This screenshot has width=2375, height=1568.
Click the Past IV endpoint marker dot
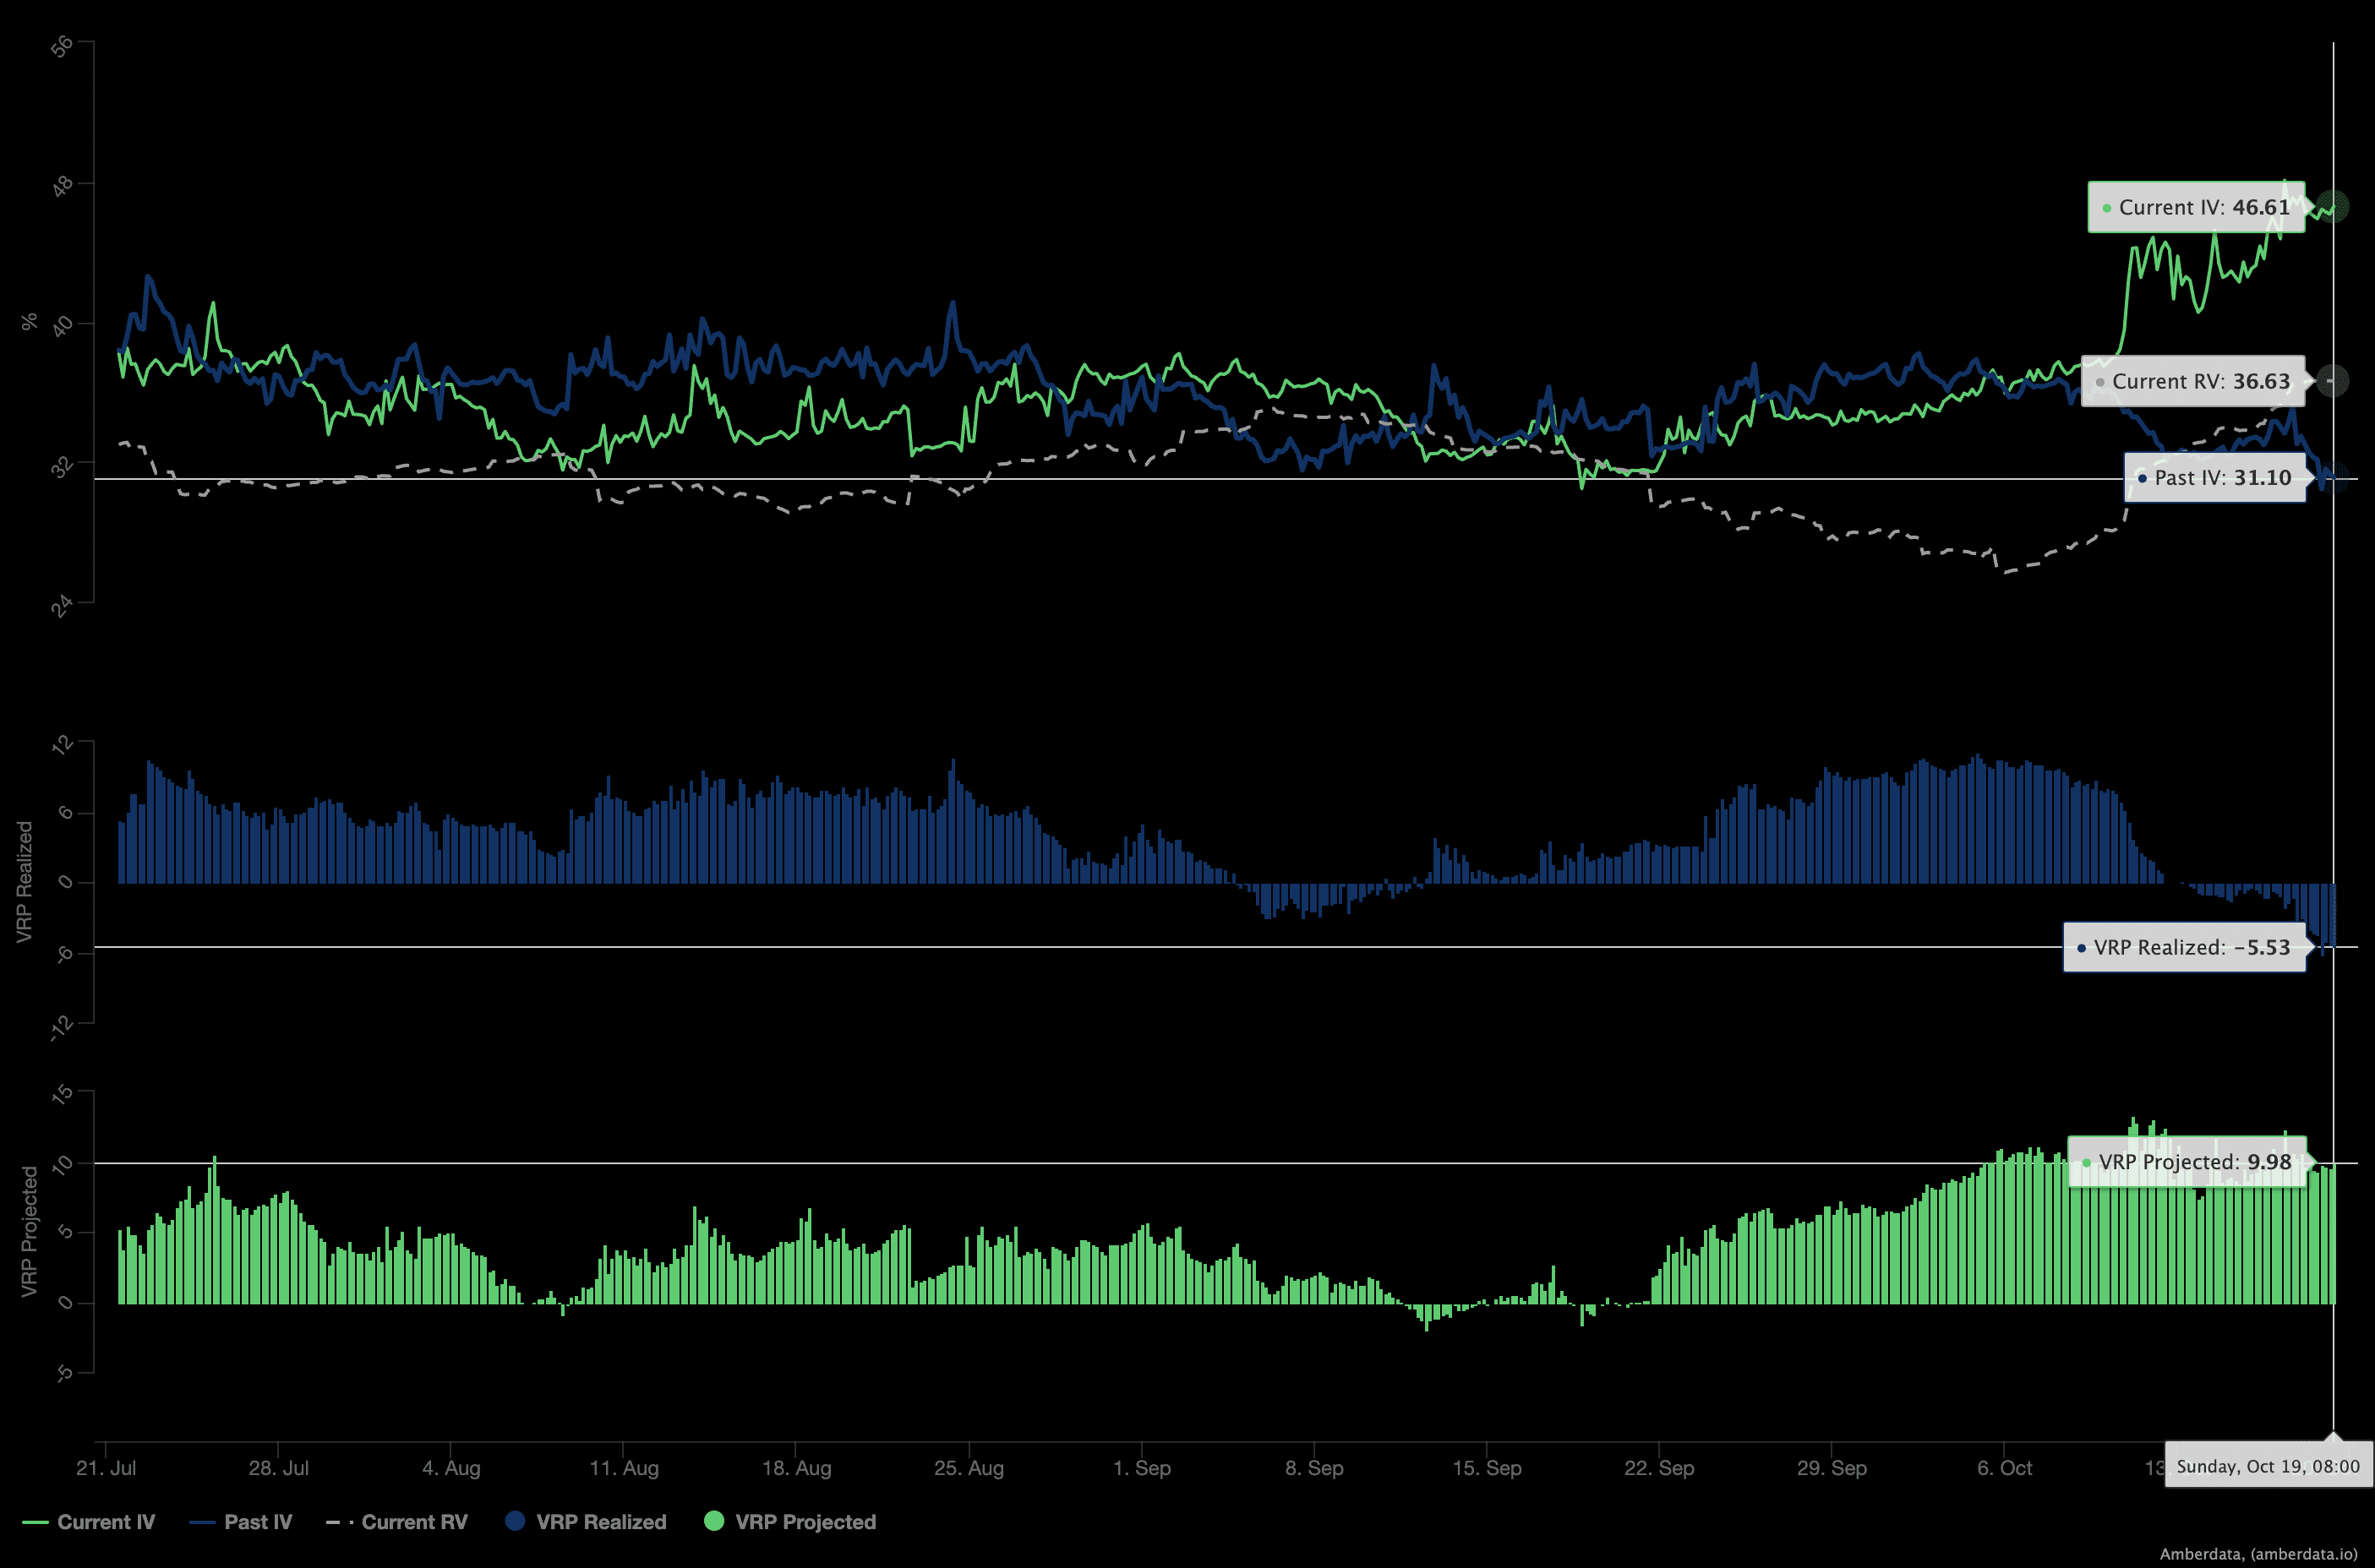2332,478
